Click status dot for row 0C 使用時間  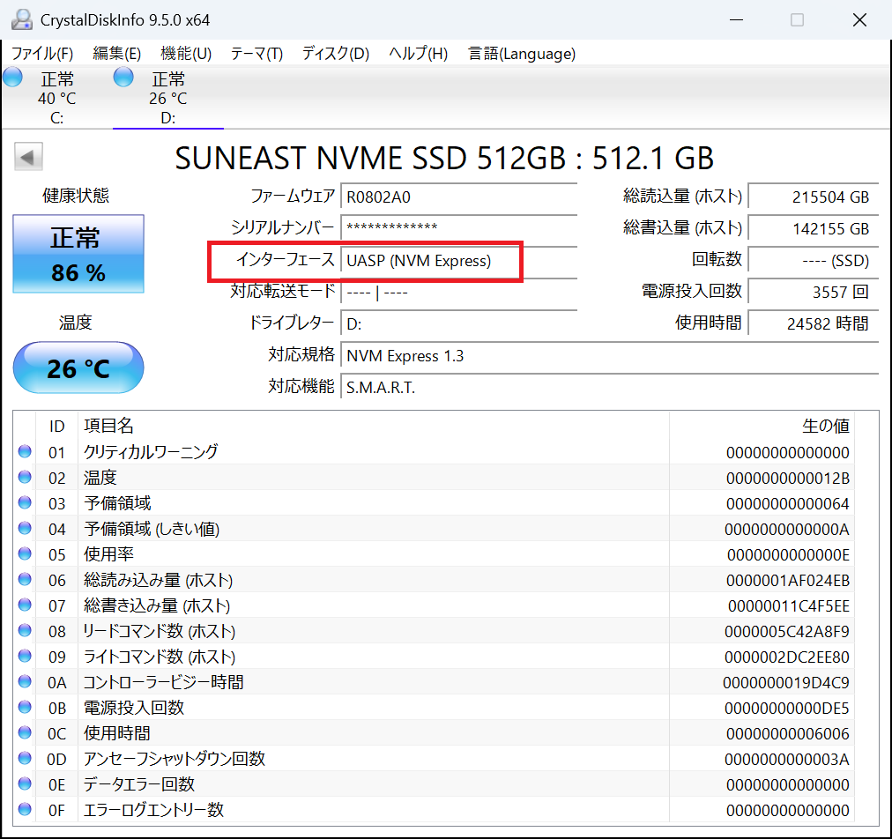click(25, 732)
